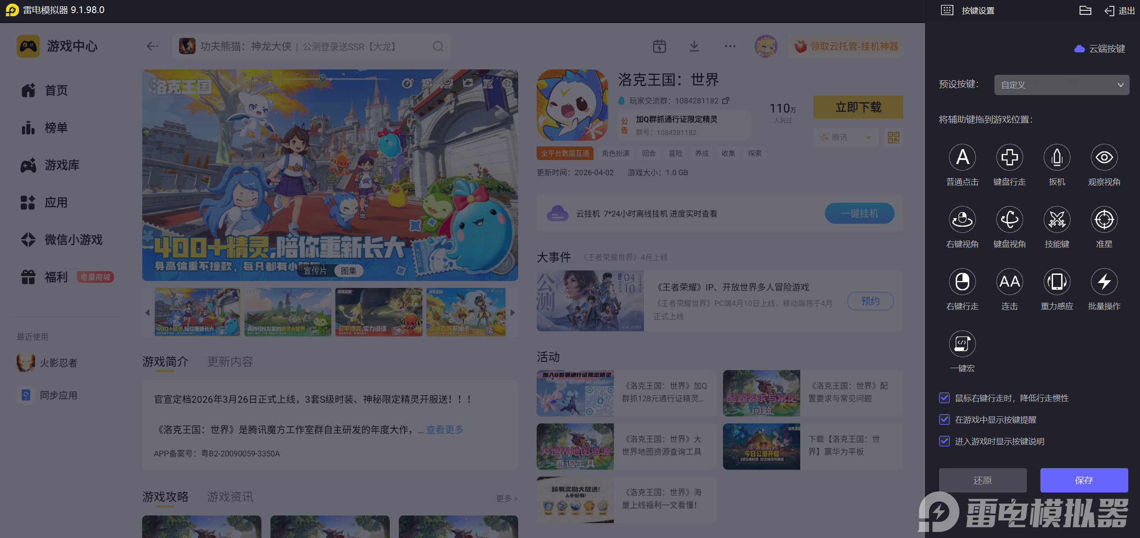The width and height of the screenshot is (1140, 538).
Task: Click the 还原 reset button
Action: click(982, 480)
